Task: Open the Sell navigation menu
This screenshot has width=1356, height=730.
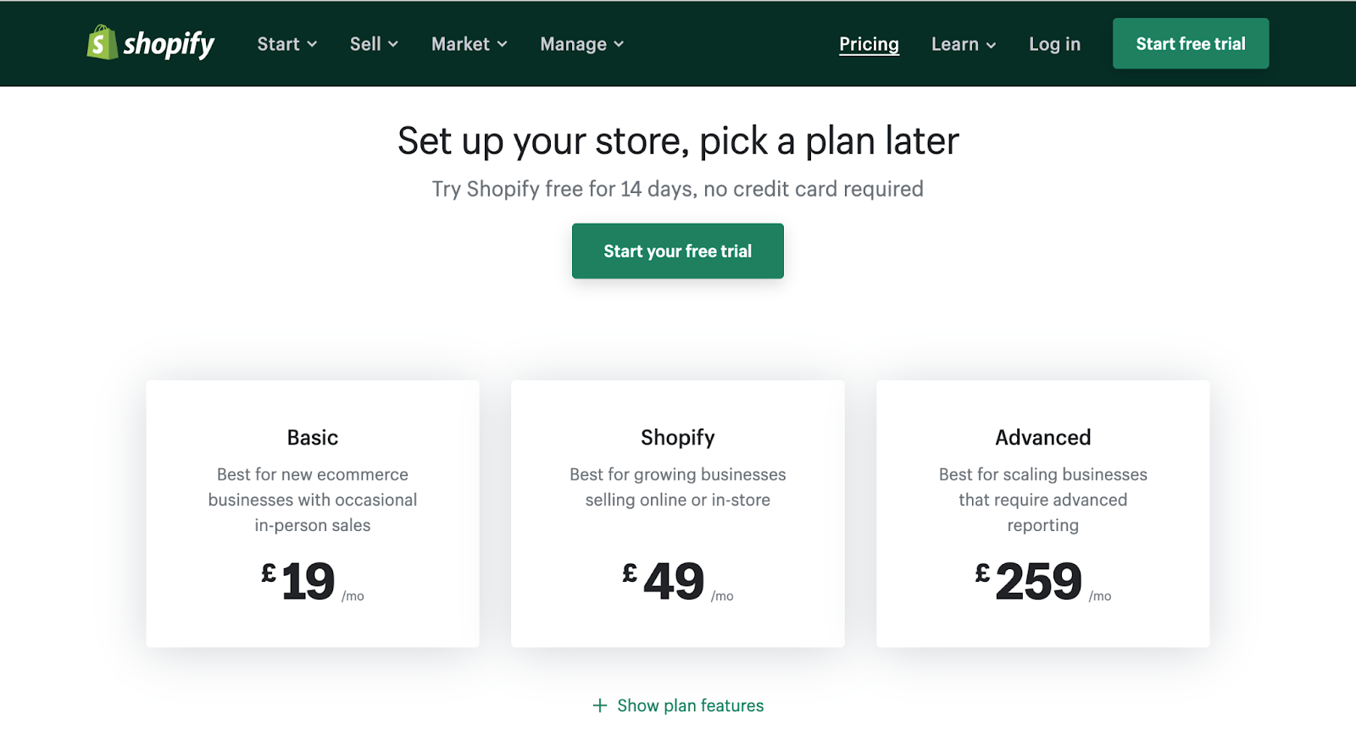Action: [x=374, y=44]
